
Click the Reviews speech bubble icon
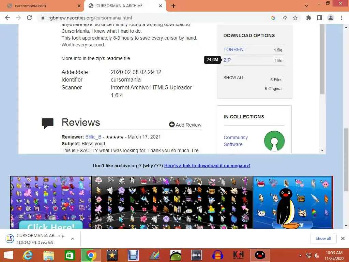tap(47, 123)
